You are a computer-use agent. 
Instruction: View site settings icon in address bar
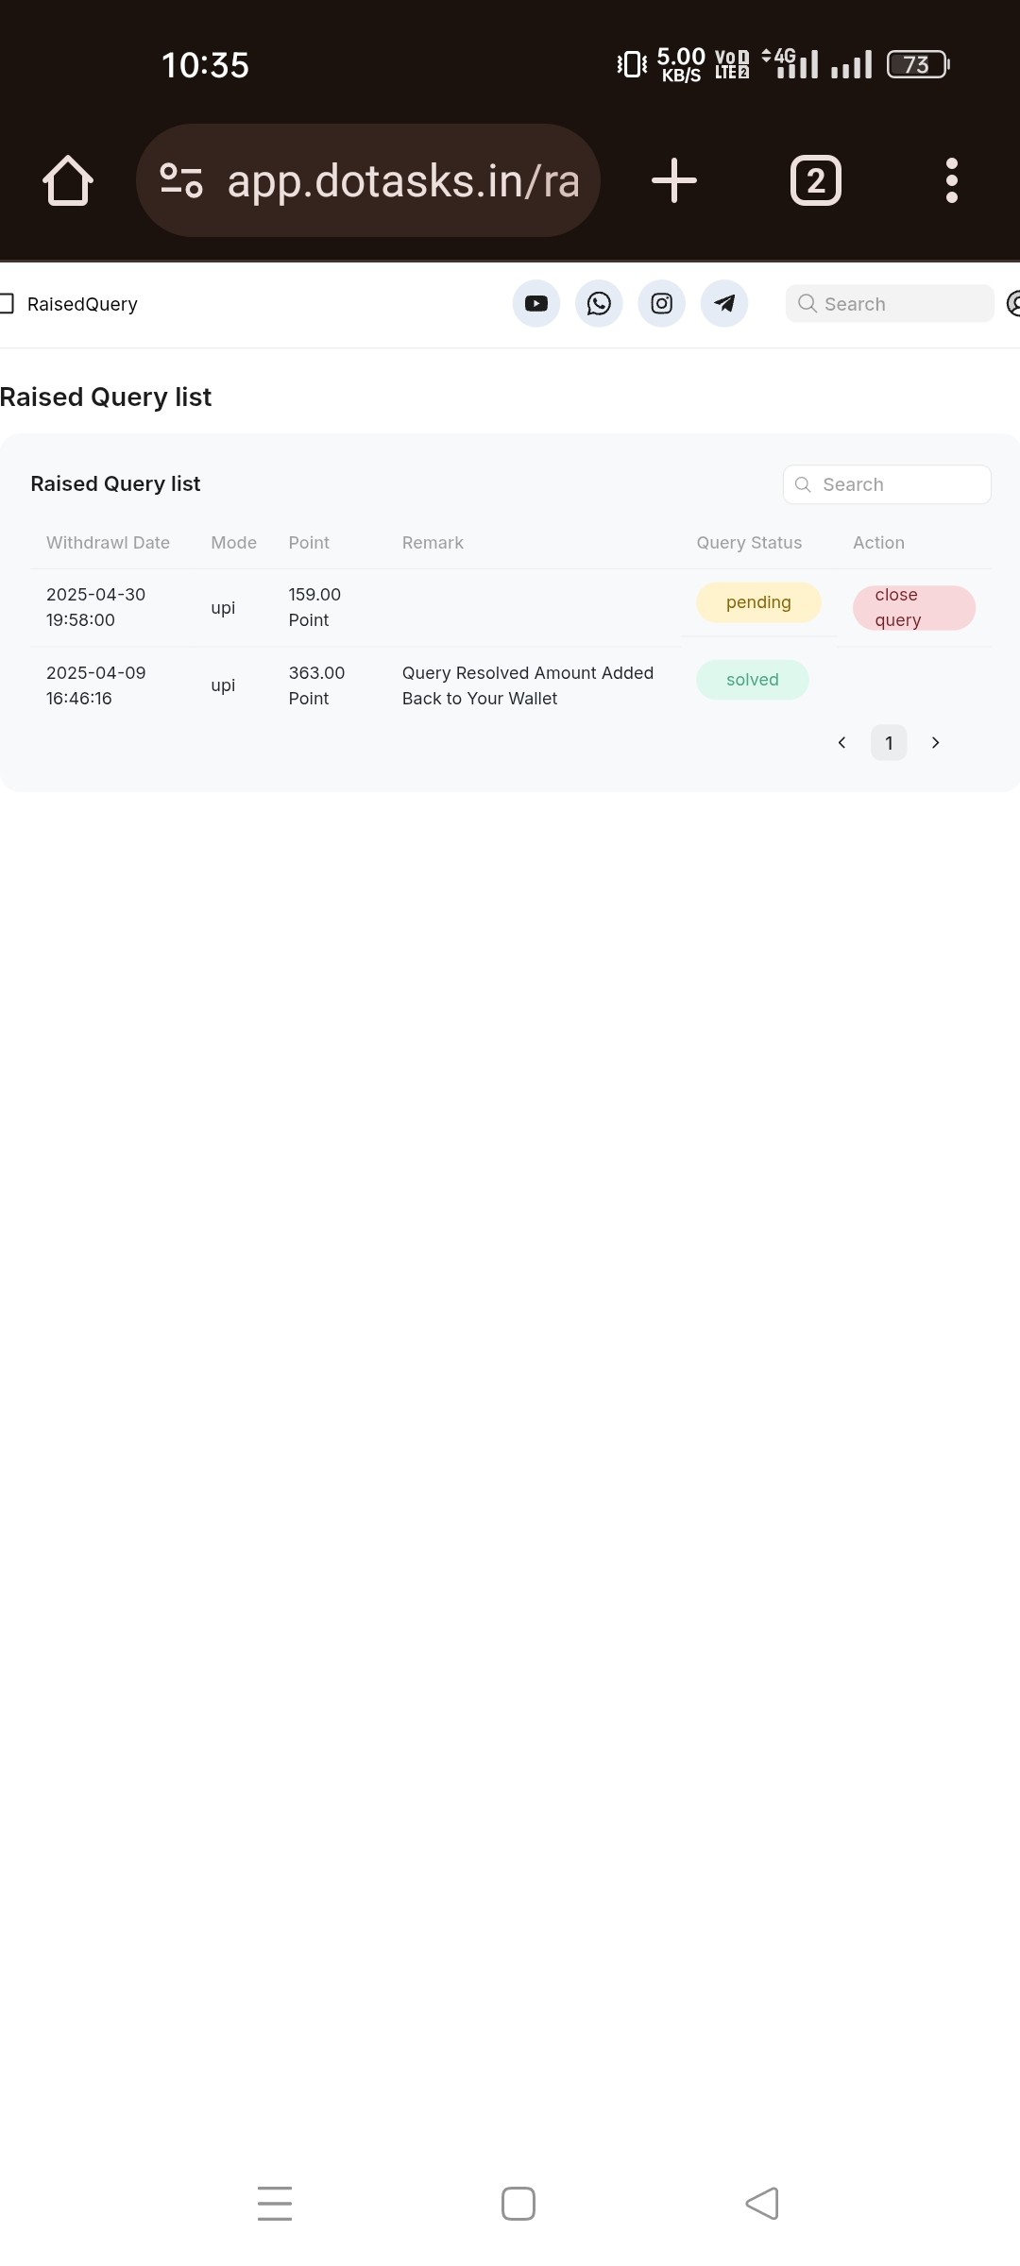(181, 180)
